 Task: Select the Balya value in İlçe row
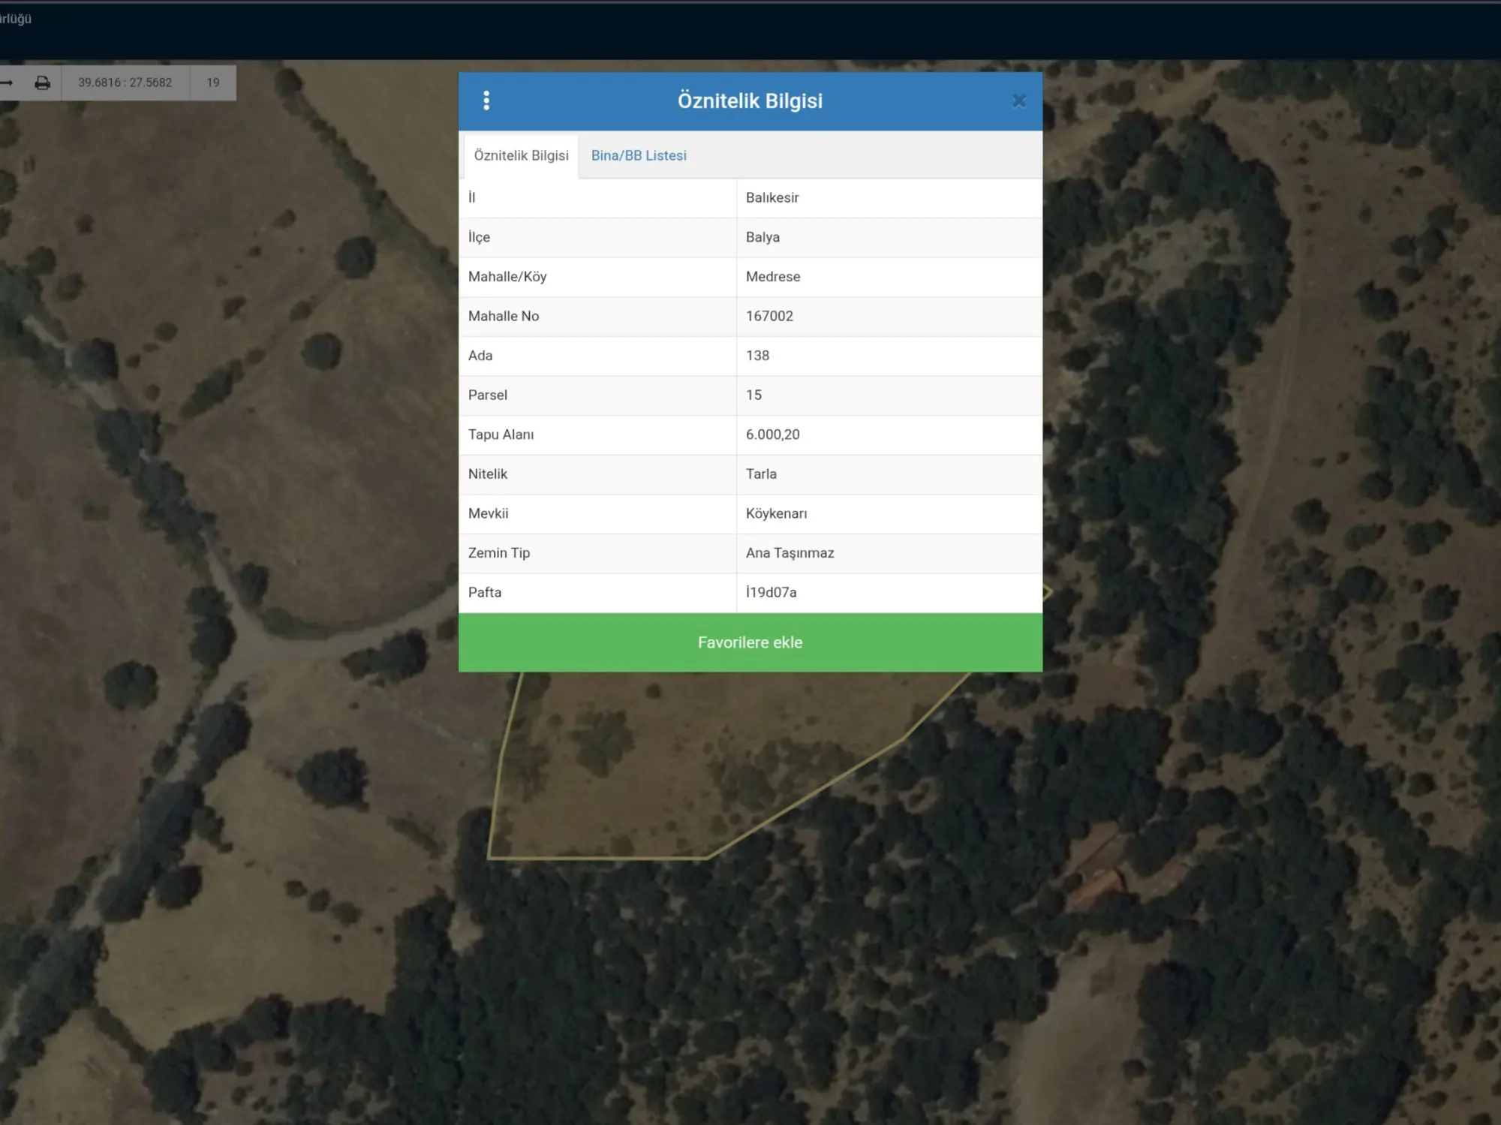point(763,237)
